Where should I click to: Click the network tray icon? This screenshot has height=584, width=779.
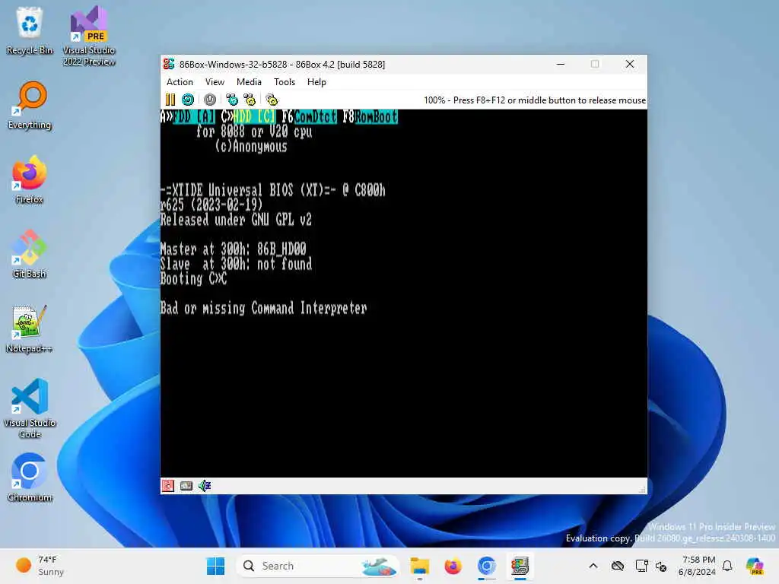pos(641,566)
